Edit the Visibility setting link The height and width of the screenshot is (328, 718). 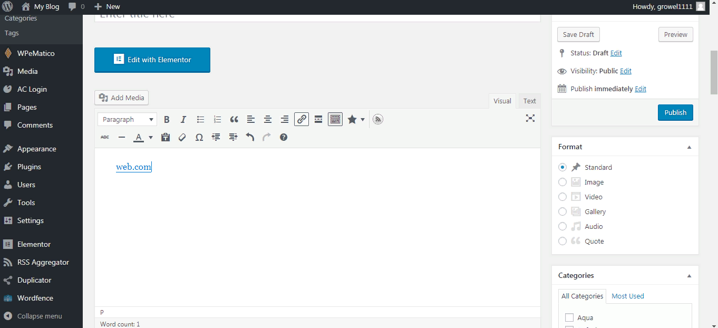[x=626, y=71]
